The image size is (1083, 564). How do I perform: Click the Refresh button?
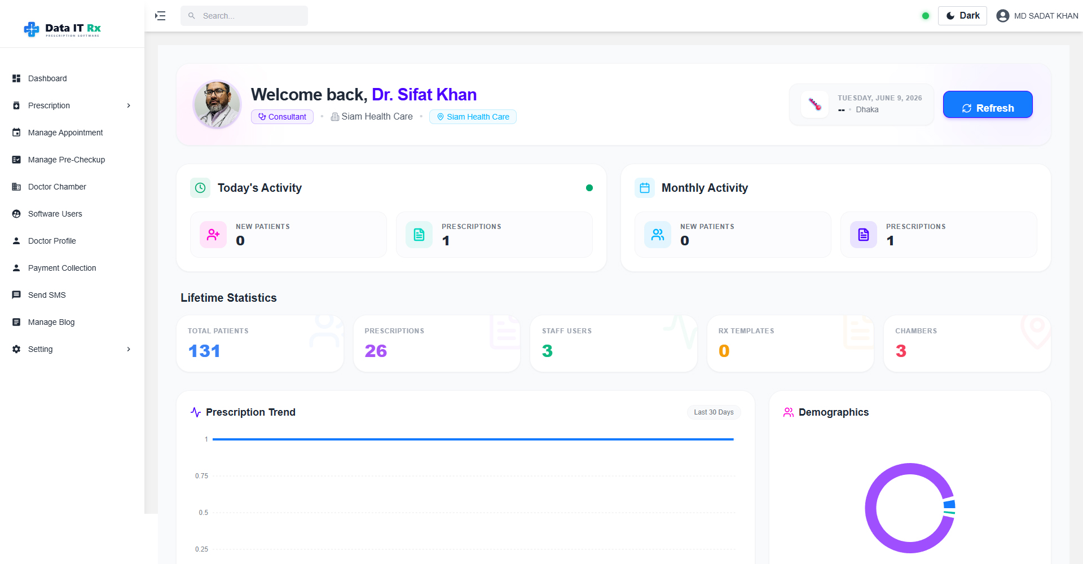click(x=988, y=104)
